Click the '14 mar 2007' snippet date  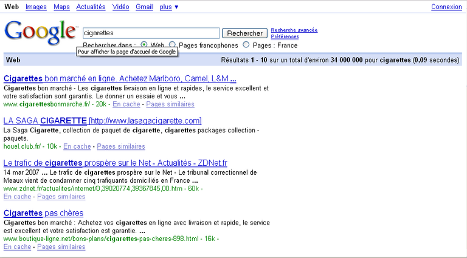click(21, 172)
